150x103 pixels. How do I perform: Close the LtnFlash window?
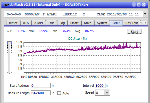point(144,5)
